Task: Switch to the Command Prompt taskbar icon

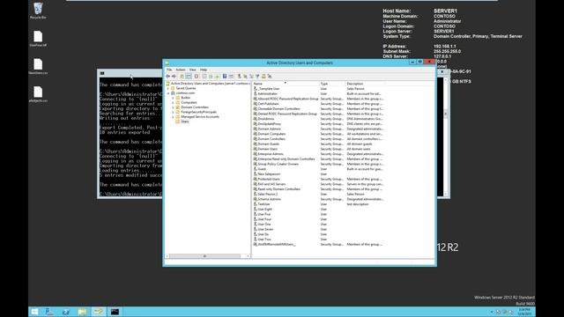Action: (x=115, y=312)
